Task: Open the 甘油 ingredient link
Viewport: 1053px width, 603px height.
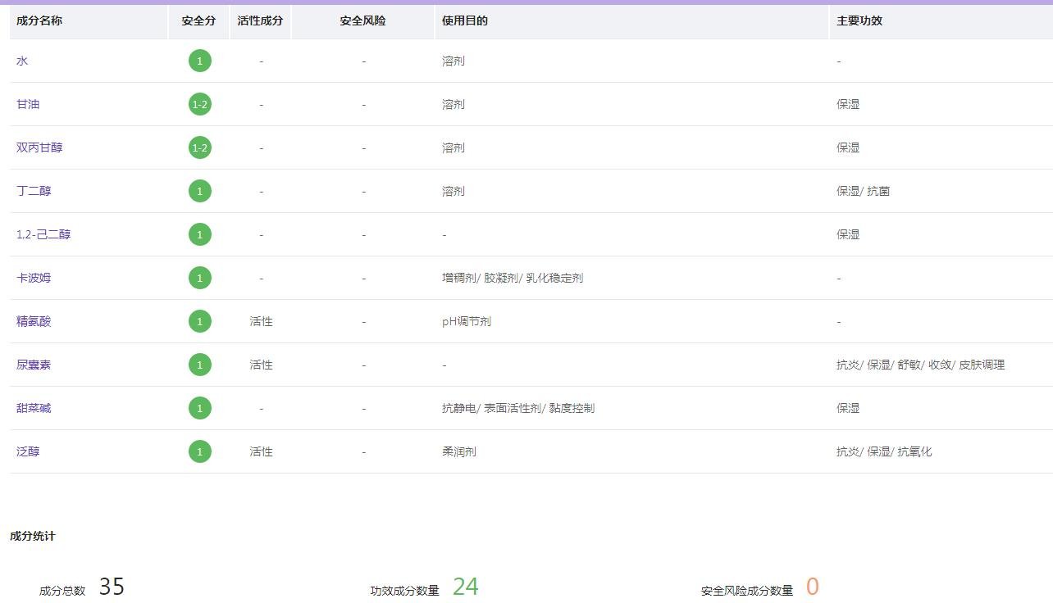Action: 28,105
